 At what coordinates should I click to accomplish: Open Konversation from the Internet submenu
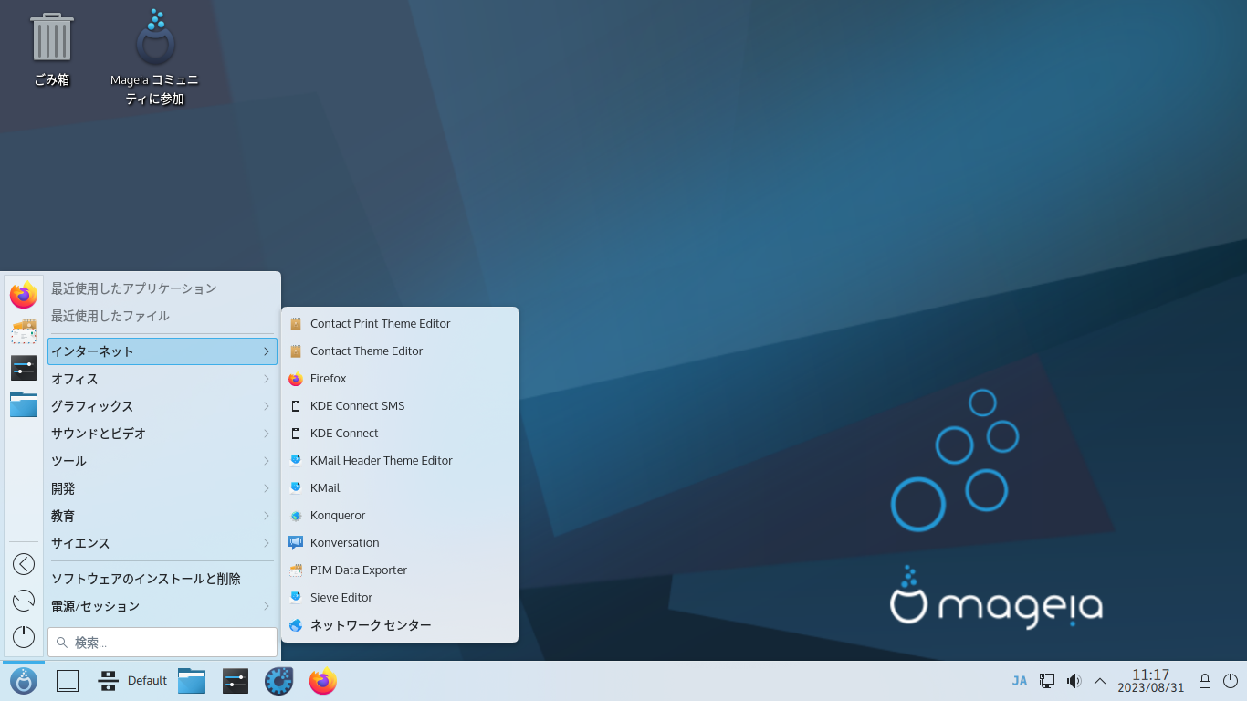tap(400, 542)
